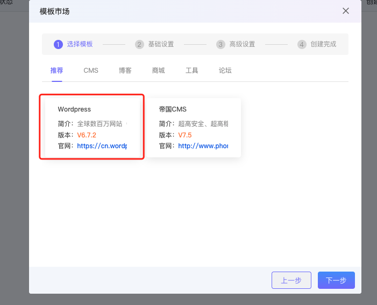Open the 帝国CMS official website link

point(203,146)
